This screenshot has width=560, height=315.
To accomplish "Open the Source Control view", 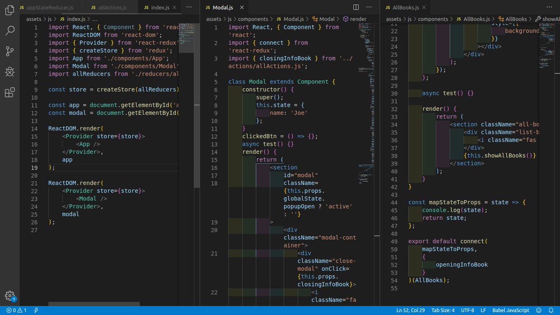I will click(x=9, y=51).
